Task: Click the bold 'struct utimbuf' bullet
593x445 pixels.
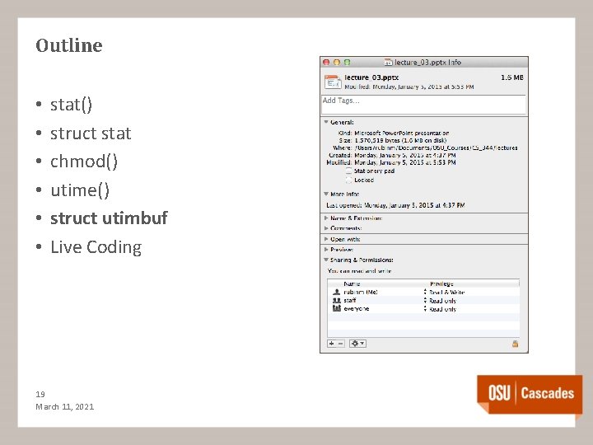Action: [x=109, y=218]
